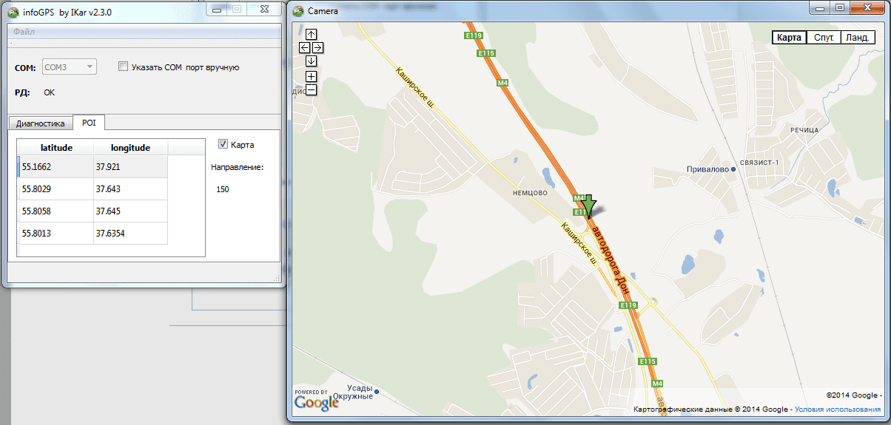Switch map to Ланд. terrain view
The width and height of the screenshot is (891, 425).
(x=858, y=37)
